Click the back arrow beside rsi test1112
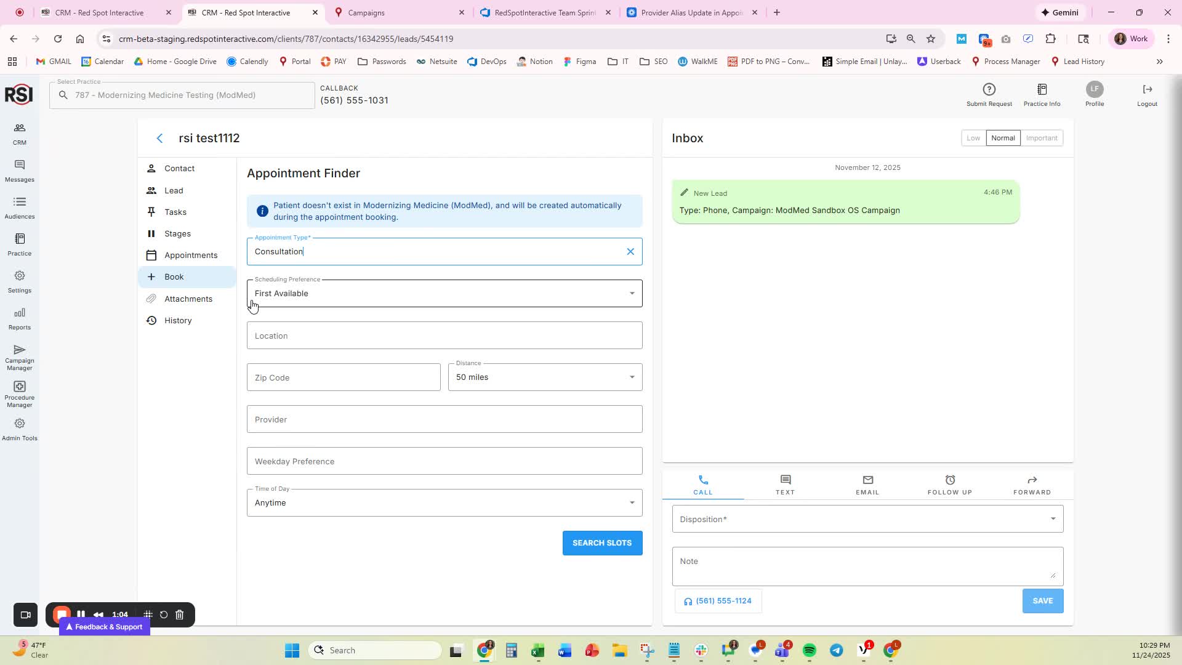 [160, 139]
